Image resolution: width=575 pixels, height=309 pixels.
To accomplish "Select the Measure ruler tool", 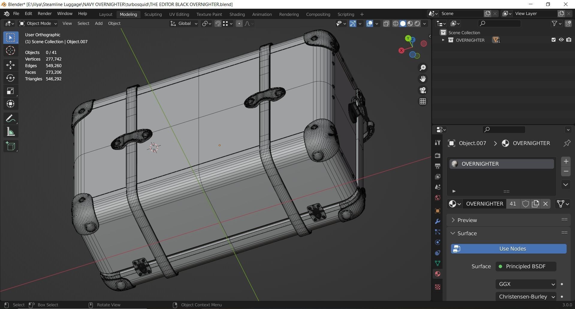I will 10,132.
